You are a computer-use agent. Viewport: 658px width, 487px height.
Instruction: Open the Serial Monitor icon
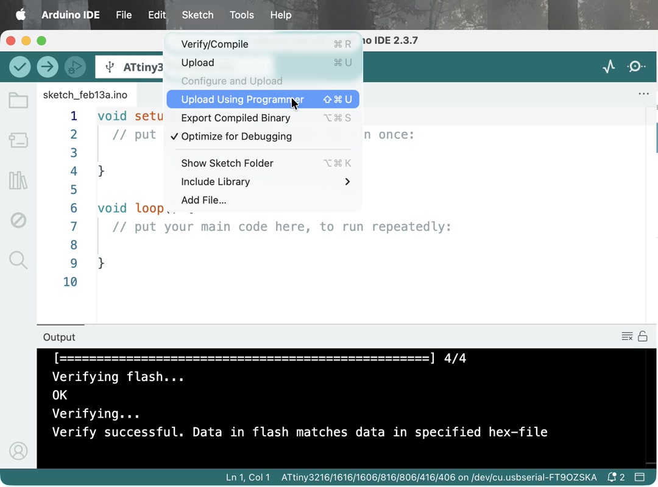point(636,66)
